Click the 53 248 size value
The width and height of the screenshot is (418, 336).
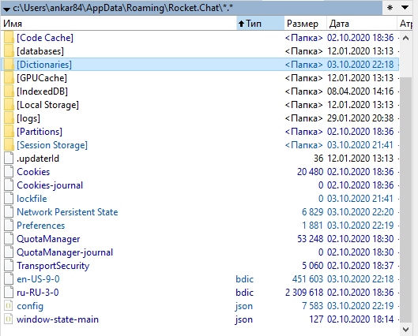click(311, 239)
